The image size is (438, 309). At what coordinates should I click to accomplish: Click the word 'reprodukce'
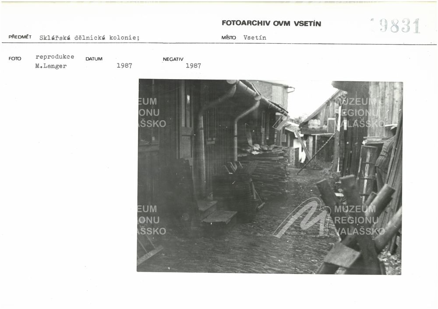pyautogui.click(x=55, y=56)
